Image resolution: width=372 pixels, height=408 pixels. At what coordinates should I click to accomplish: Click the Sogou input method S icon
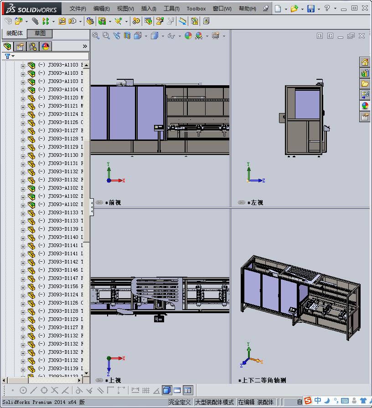point(308,401)
